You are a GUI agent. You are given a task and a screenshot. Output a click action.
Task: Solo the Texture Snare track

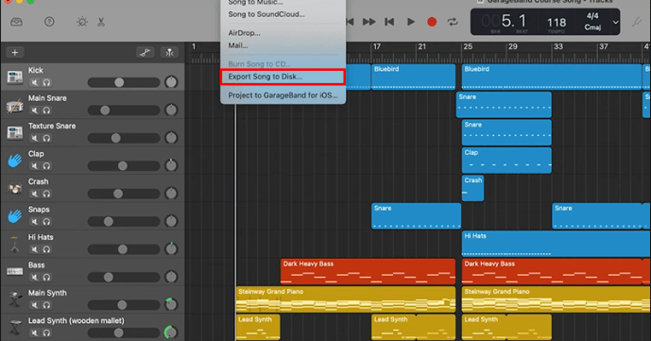46,138
